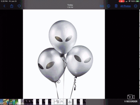
Task: Open the photo info circle icon
Action: (x=108, y=6)
